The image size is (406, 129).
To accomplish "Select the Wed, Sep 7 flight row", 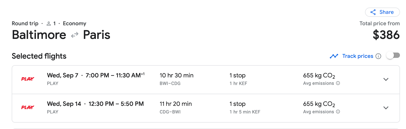I will click(x=206, y=80).
